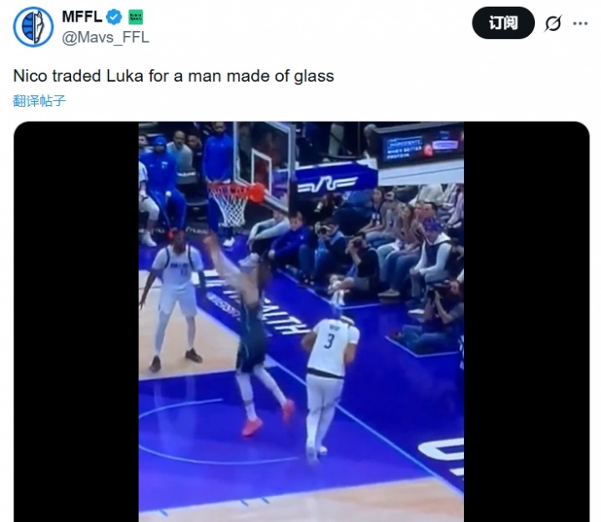Click the tweet text about Nico and Luka
This screenshot has height=522, width=601.
174,76
